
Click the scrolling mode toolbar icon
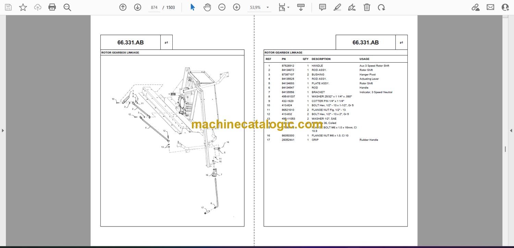pos(301,7)
